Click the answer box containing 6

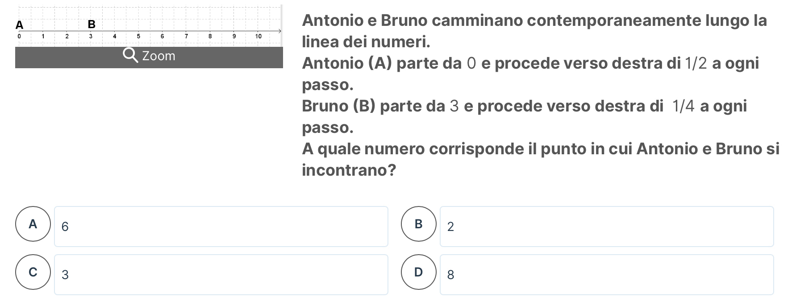[x=221, y=227]
